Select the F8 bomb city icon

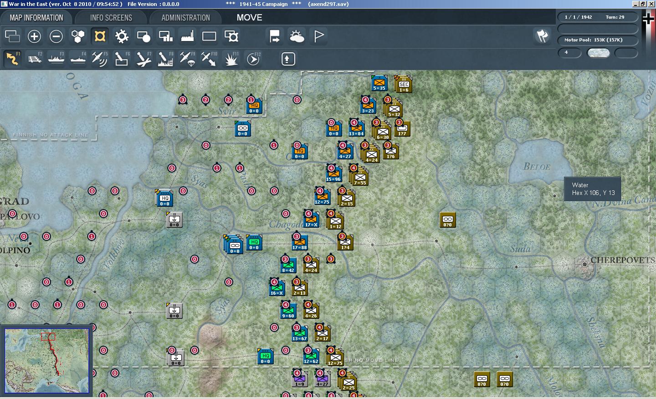coord(165,59)
